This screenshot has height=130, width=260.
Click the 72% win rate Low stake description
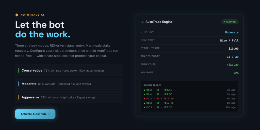74,71
